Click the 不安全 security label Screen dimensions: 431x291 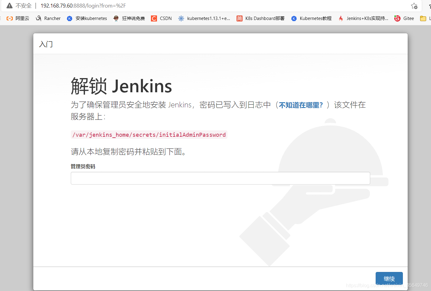tap(24, 6)
